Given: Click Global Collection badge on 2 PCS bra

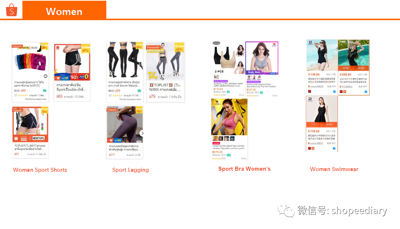Looking at the screenshot, I should click(221, 81).
